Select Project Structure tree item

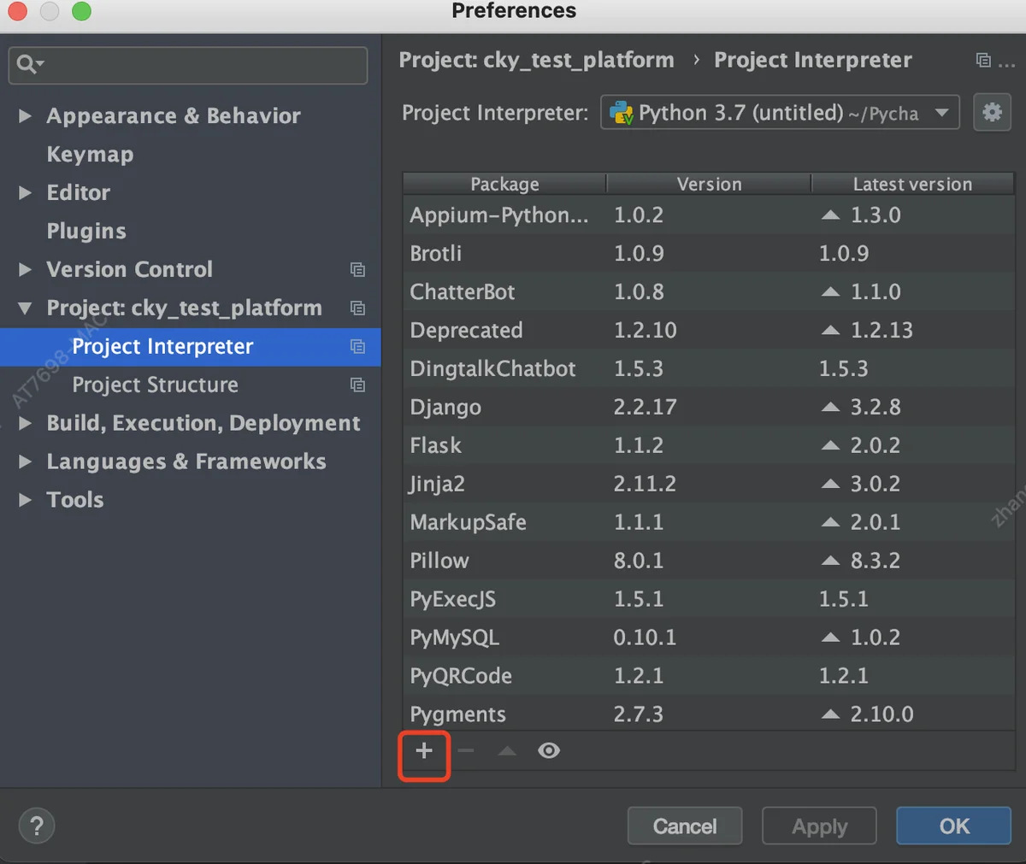point(190,385)
